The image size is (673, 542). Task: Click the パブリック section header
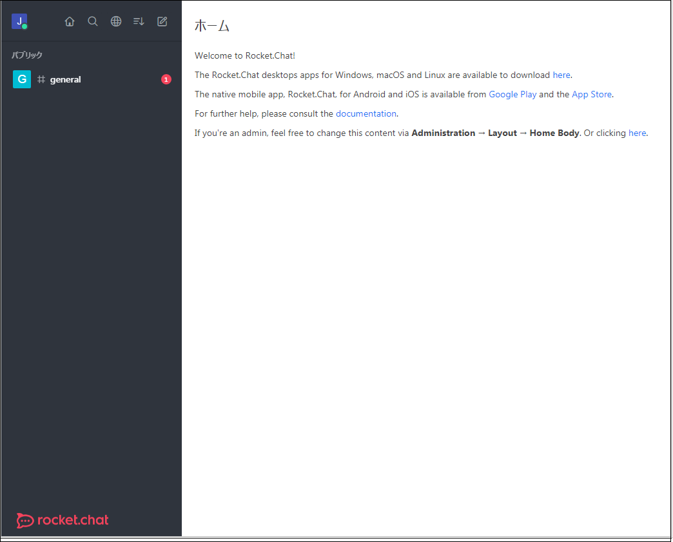point(27,55)
